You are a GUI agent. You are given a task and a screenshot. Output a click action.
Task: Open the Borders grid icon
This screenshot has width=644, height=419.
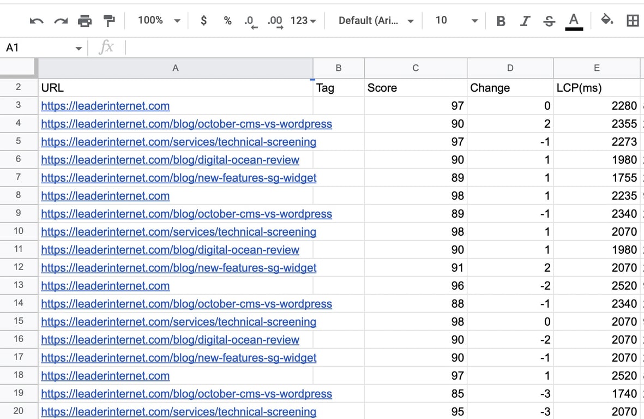point(633,21)
